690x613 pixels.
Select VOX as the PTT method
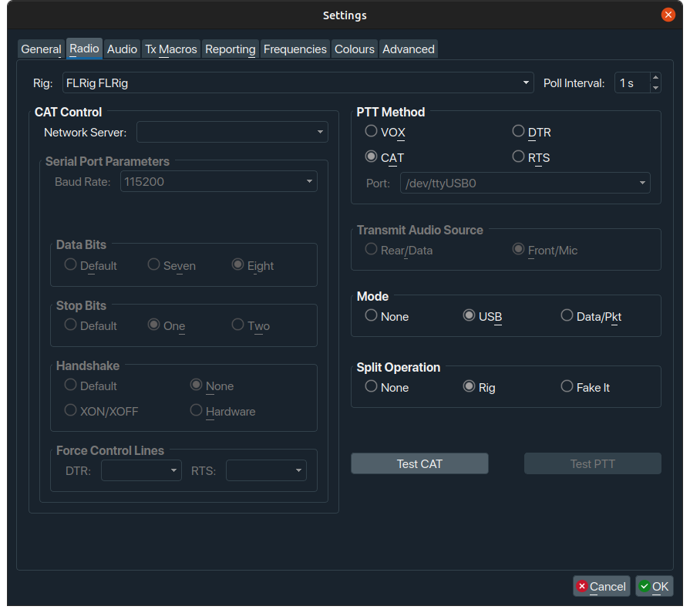pyautogui.click(x=371, y=131)
